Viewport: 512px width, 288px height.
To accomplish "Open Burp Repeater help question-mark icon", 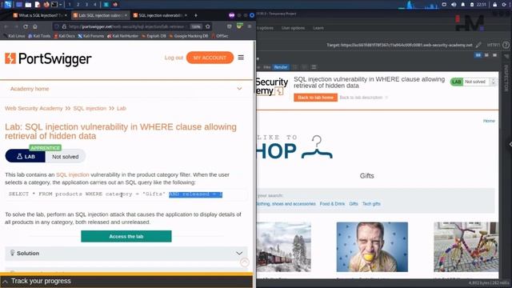I will [506, 45].
